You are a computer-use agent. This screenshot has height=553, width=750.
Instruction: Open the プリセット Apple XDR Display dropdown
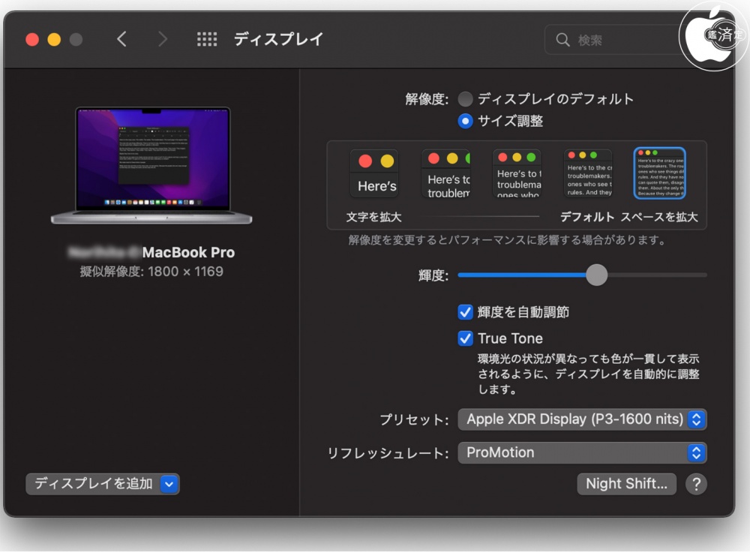pyautogui.click(x=582, y=419)
